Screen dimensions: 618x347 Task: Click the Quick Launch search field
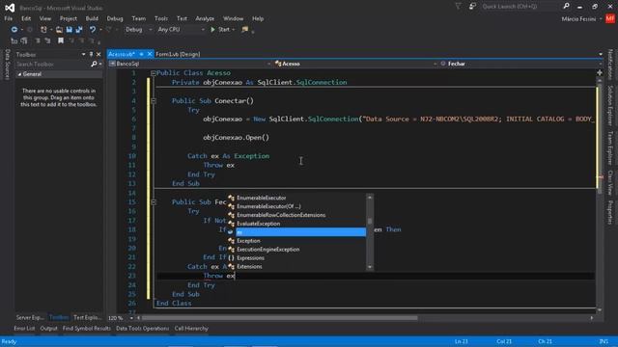(520, 7)
